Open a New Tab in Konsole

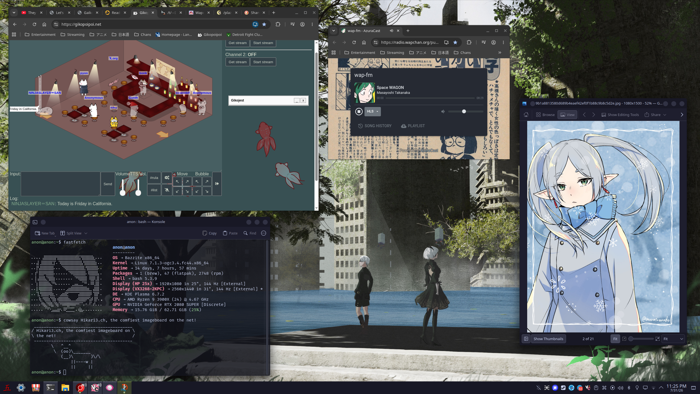45,233
